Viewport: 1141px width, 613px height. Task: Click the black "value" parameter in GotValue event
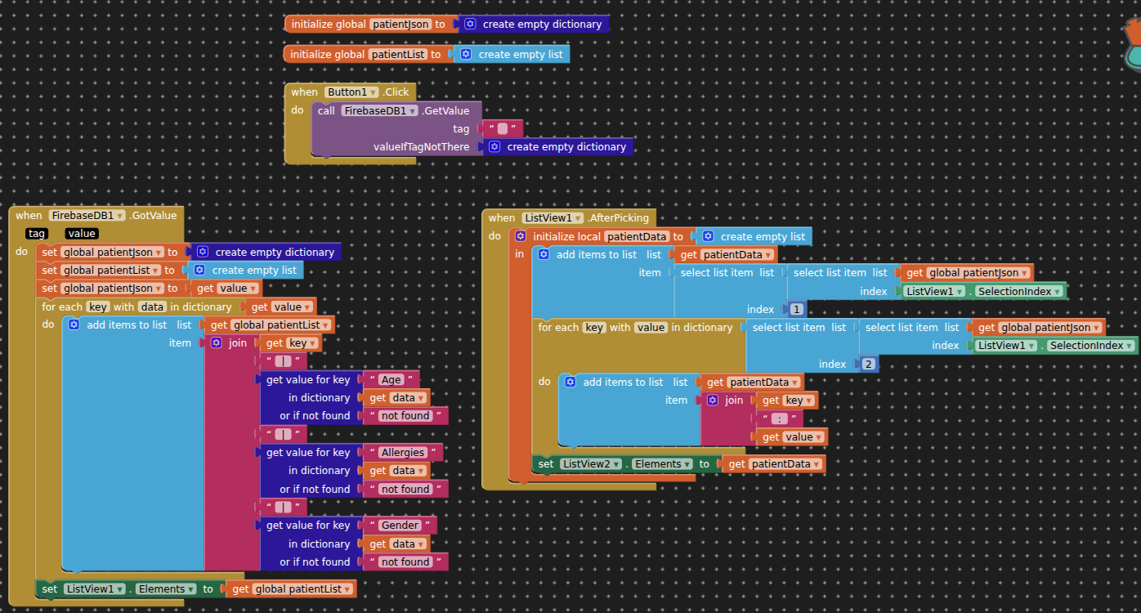(x=82, y=234)
